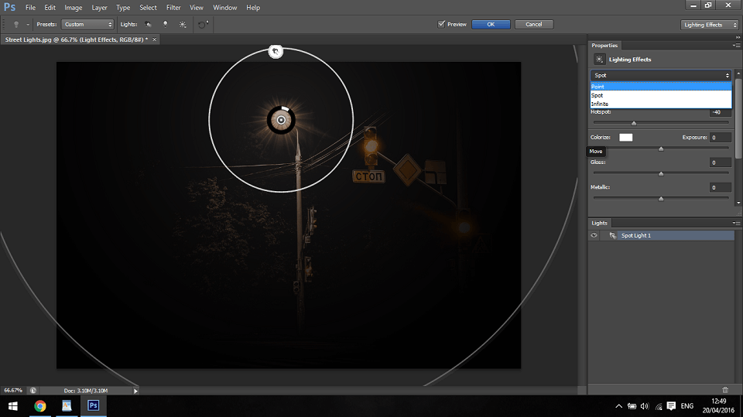Add a new Spot Light
743x417 pixels.
tap(148, 24)
